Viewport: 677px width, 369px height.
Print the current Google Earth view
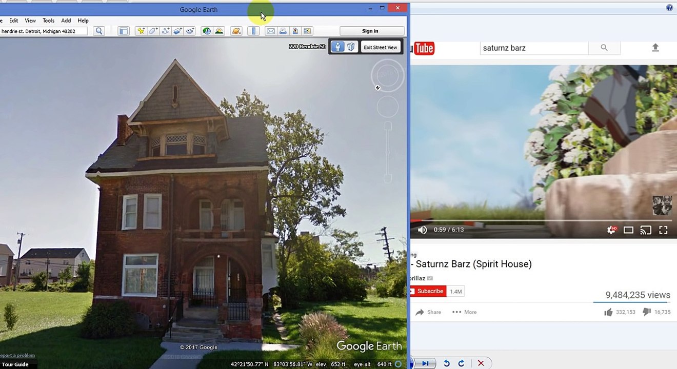pos(283,31)
